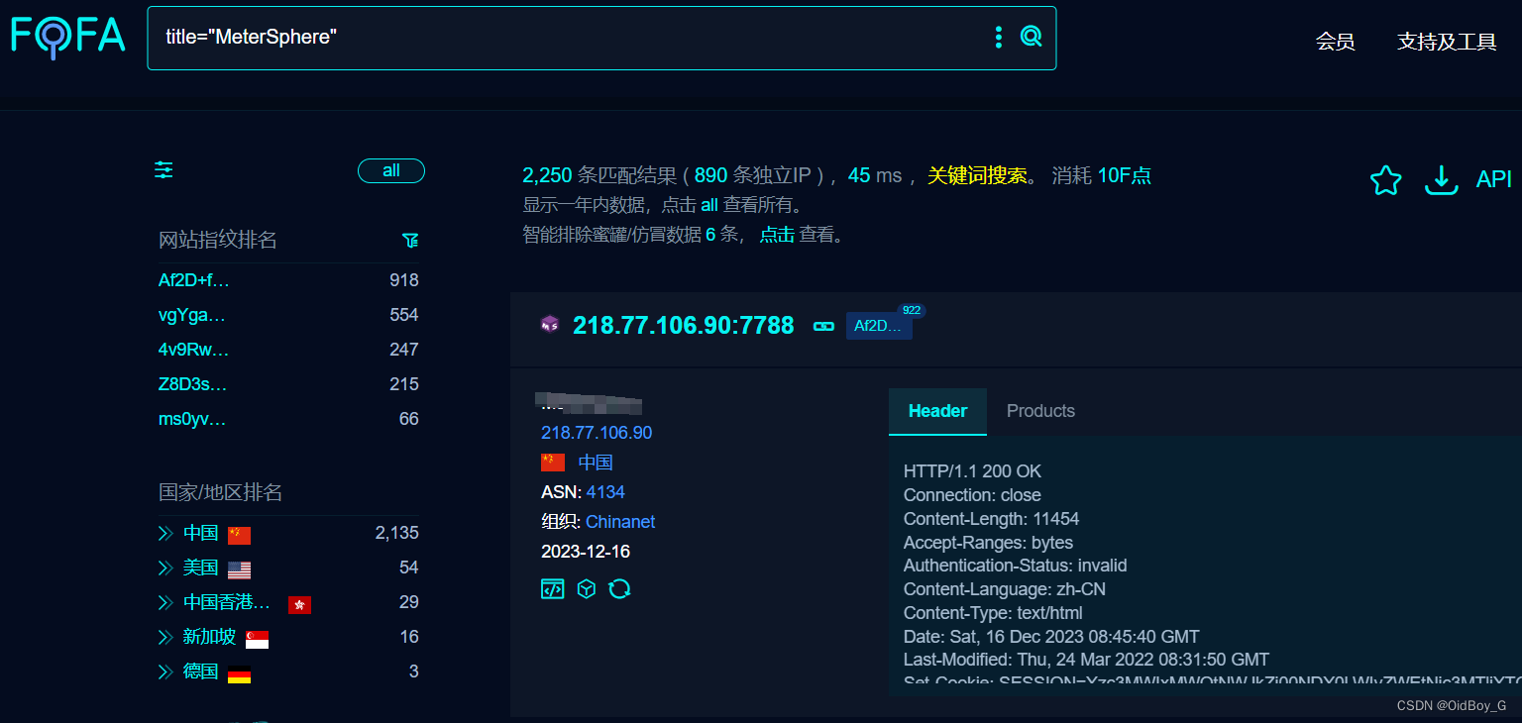The width and height of the screenshot is (1522, 723).
Task: Click the cube asset icon
Action: pos(587,589)
